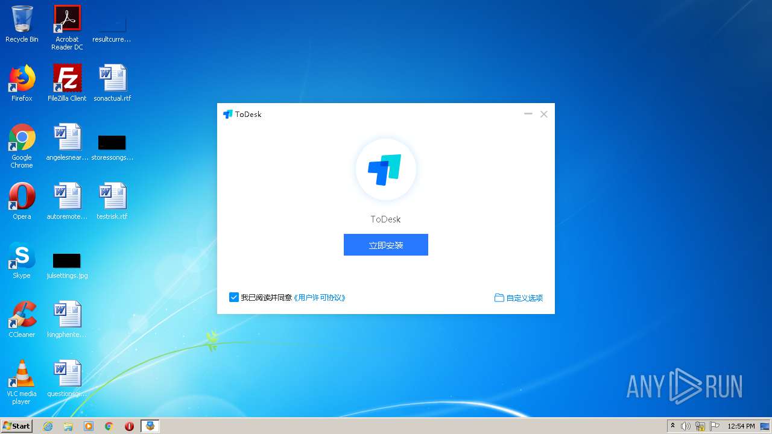This screenshot has height=434, width=772.
Task: Show hidden system tray icons
Action: [673, 426]
